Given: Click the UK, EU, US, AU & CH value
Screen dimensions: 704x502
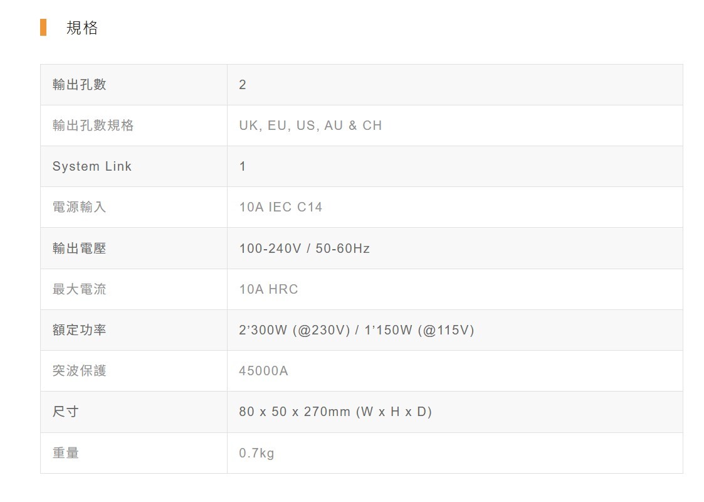Looking at the screenshot, I should [310, 125].
